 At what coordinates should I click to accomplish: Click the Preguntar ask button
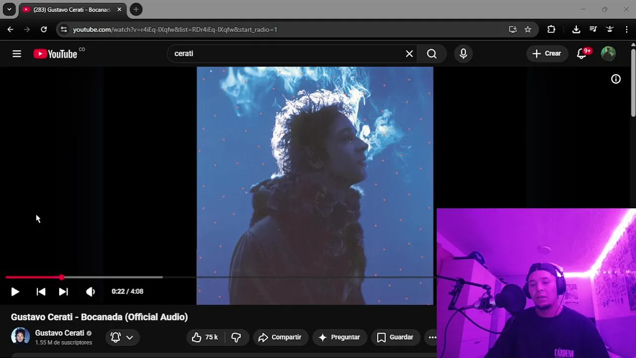pos(339,337)
